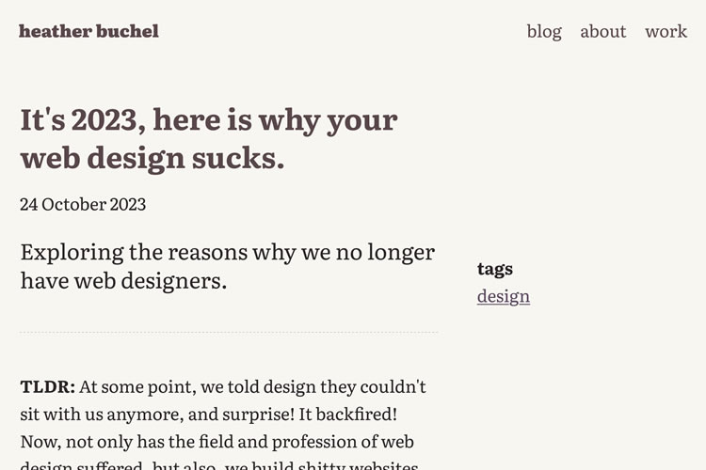
Task: Click the title's second line "web design sucks."
Action: pos(152,158)
